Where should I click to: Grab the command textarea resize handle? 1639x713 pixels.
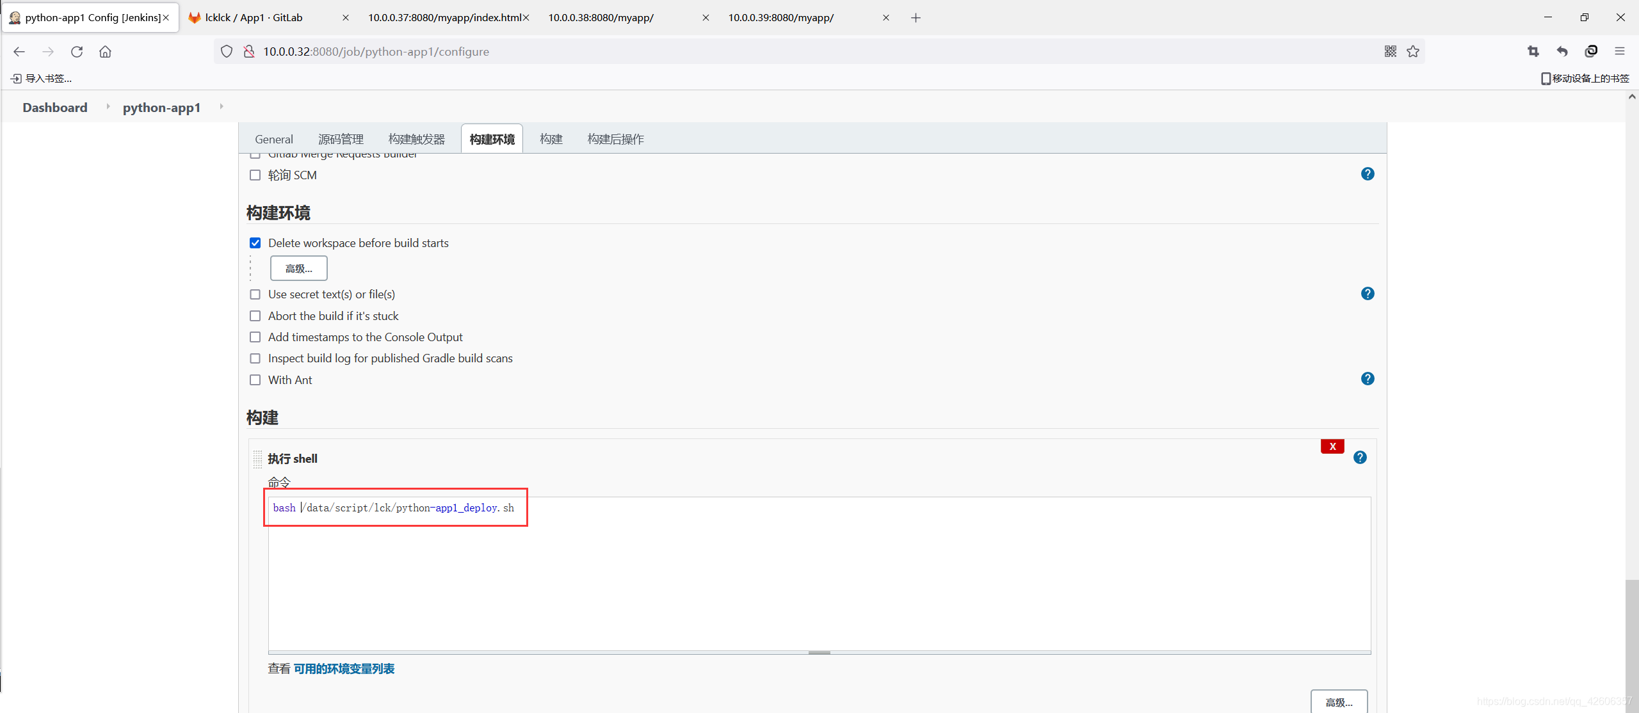point(819,653)
